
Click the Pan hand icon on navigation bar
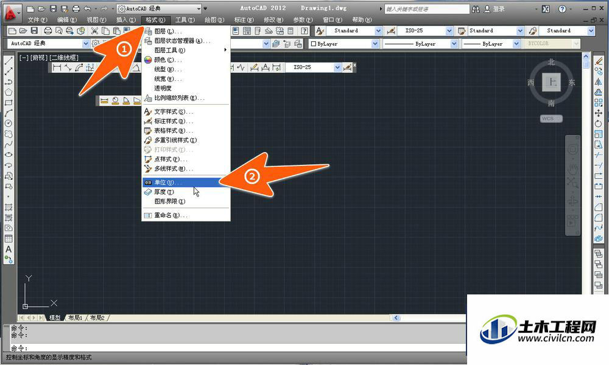coord(572,169)
